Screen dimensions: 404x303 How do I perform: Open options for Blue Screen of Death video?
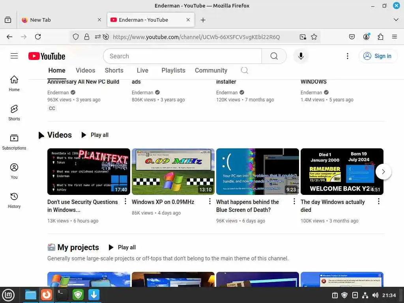[x=294, y=201]
